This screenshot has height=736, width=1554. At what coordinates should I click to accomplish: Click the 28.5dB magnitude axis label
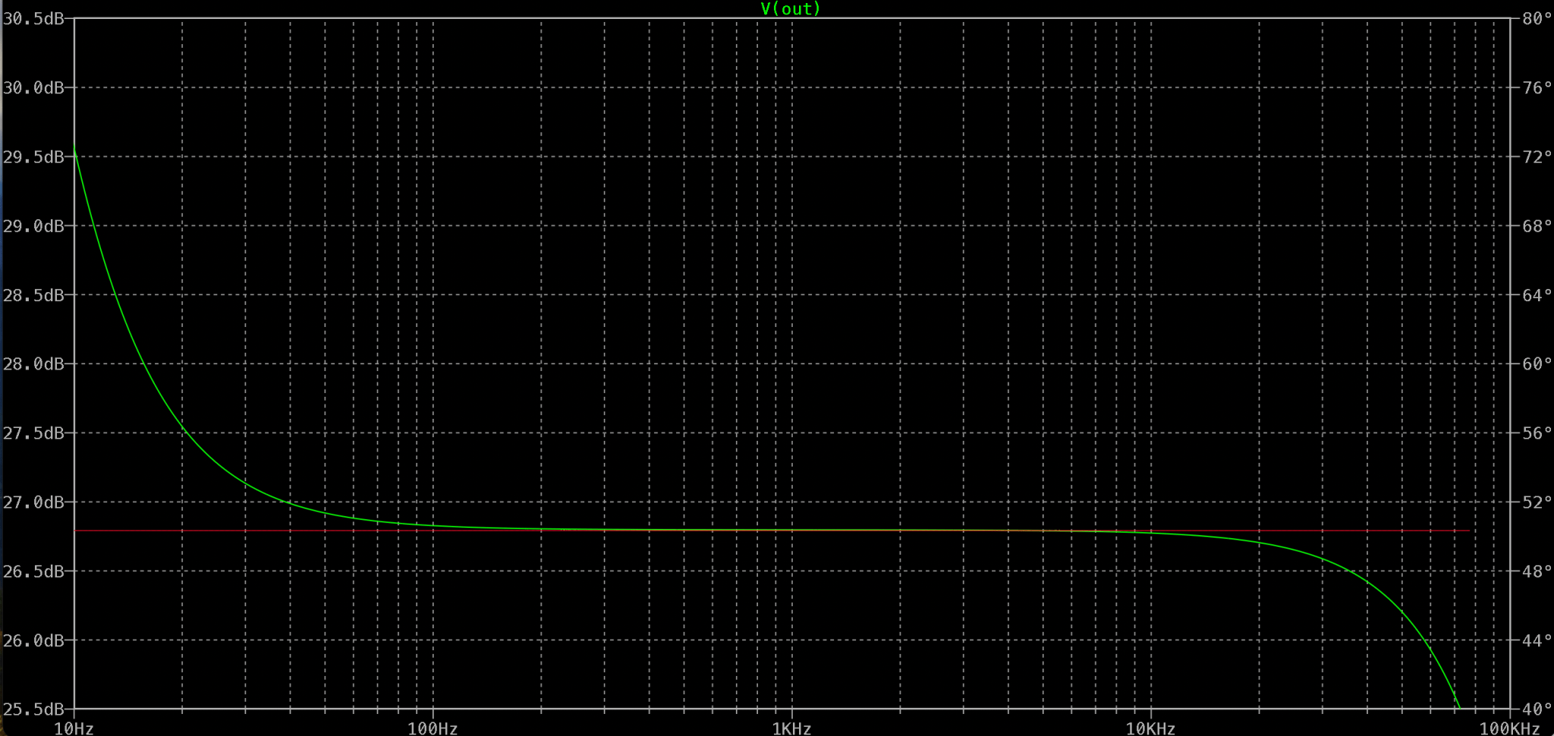[x=34, y=295]
